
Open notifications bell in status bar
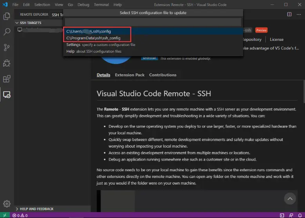coord(300,216)
